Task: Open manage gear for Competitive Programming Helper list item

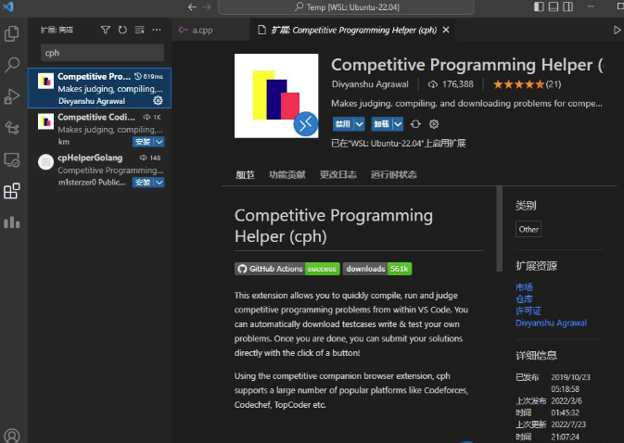Action: [x=158, y=101]
